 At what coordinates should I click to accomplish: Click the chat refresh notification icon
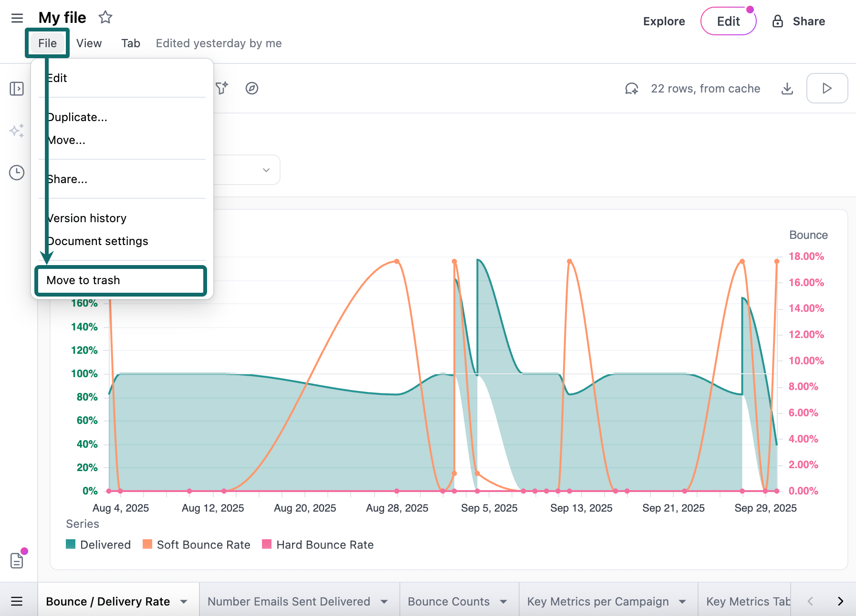(x=631, y=88)
